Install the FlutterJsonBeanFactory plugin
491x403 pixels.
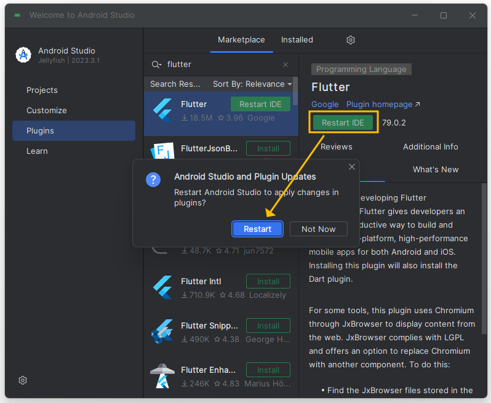coord(268,148)
